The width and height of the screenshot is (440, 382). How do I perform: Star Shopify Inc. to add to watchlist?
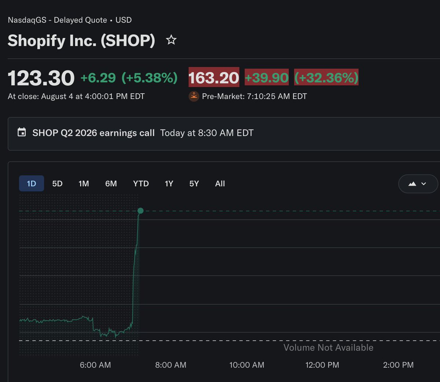point(171,40)
